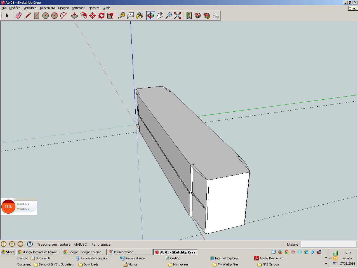Open the Get Models 3D Warehouse icon

197,16
